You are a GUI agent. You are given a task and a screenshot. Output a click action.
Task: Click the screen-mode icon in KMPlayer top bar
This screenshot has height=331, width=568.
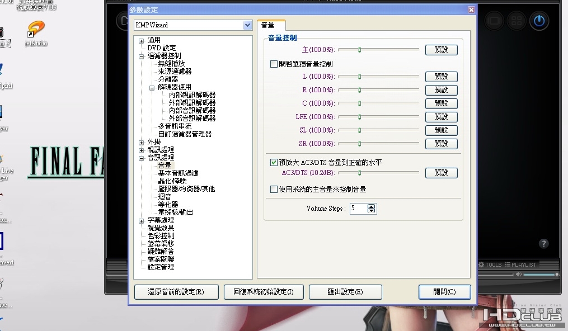494,21
